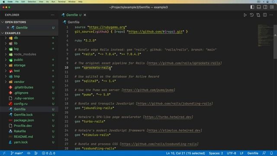277x156 pixels.
Task: Close Gemfile in Open Editors list
Action: click(8, 28)
